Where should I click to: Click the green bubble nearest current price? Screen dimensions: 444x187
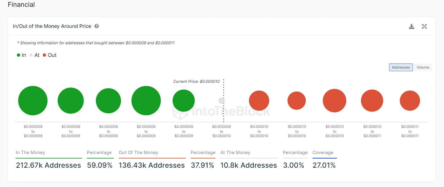pos(183,101)
